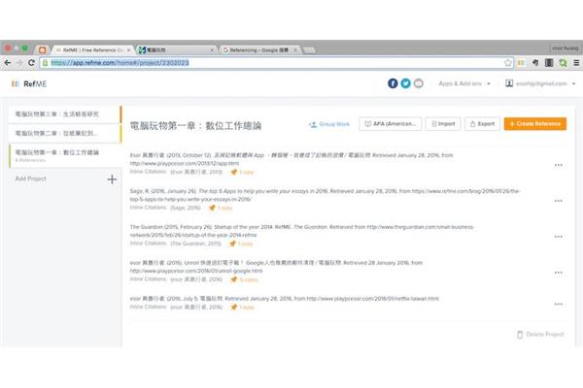583x388 pixels.
Task: Open Evernote clipper extension icon
Action: (535, 63)
